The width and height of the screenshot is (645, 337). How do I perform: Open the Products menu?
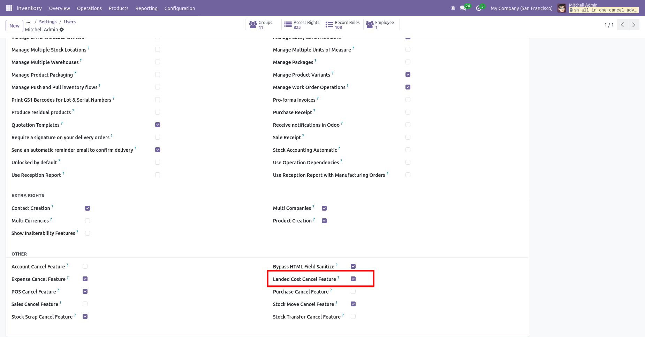(x=119, y=8)
